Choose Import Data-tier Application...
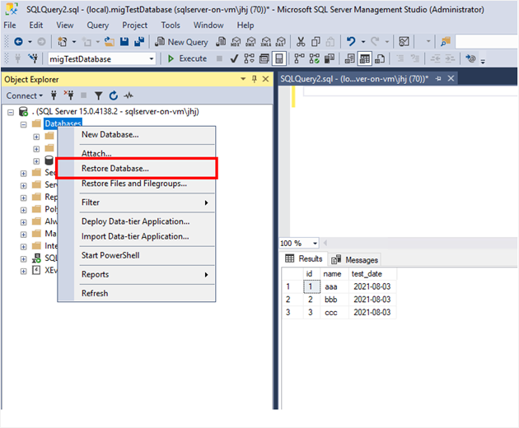The width and height of the screenshot is (519, 428). 137,236
